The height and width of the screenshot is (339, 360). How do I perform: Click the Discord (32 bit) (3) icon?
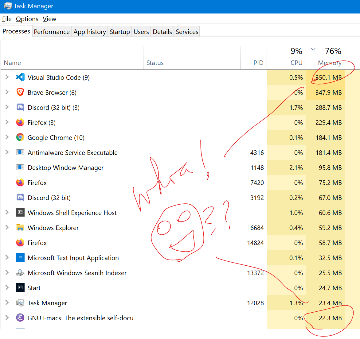click(x=20, y=107)
